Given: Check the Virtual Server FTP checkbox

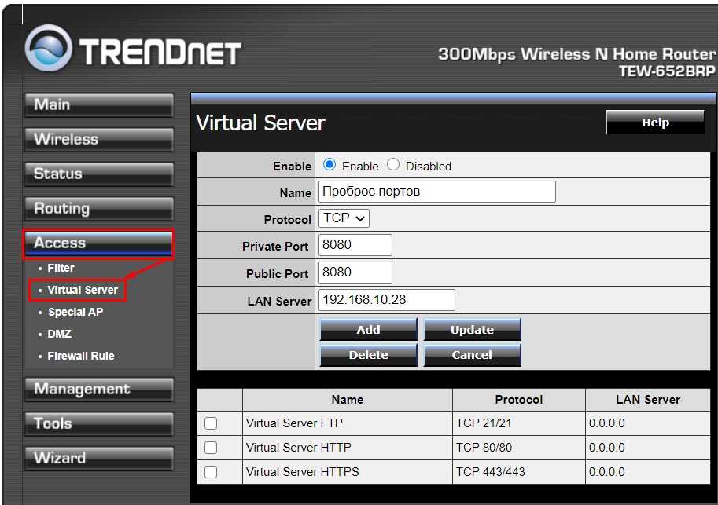Looking at the screenshot, I should (x=211, y=423).
